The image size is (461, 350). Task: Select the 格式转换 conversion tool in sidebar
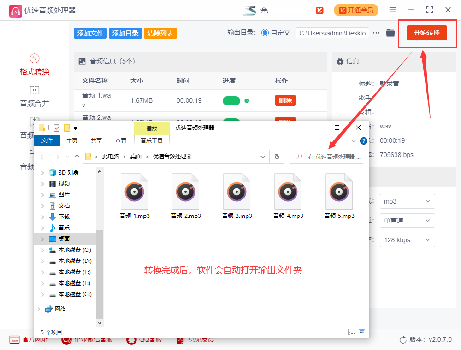pos(34,64)
